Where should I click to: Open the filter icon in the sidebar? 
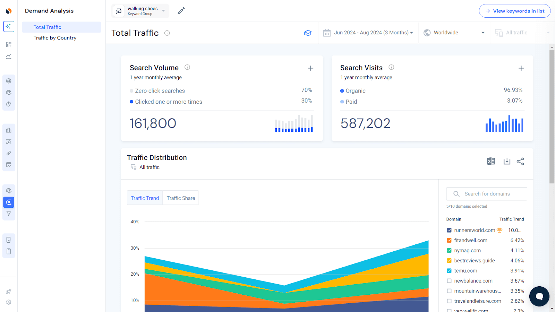(x=8, y=214)
